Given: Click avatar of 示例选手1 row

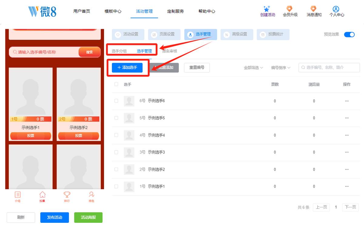Looking at the screenshot, I should (129, 187).
